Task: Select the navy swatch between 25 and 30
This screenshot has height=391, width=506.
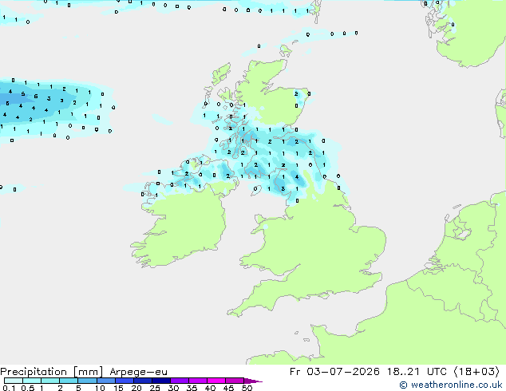Action: click(161, 381)
